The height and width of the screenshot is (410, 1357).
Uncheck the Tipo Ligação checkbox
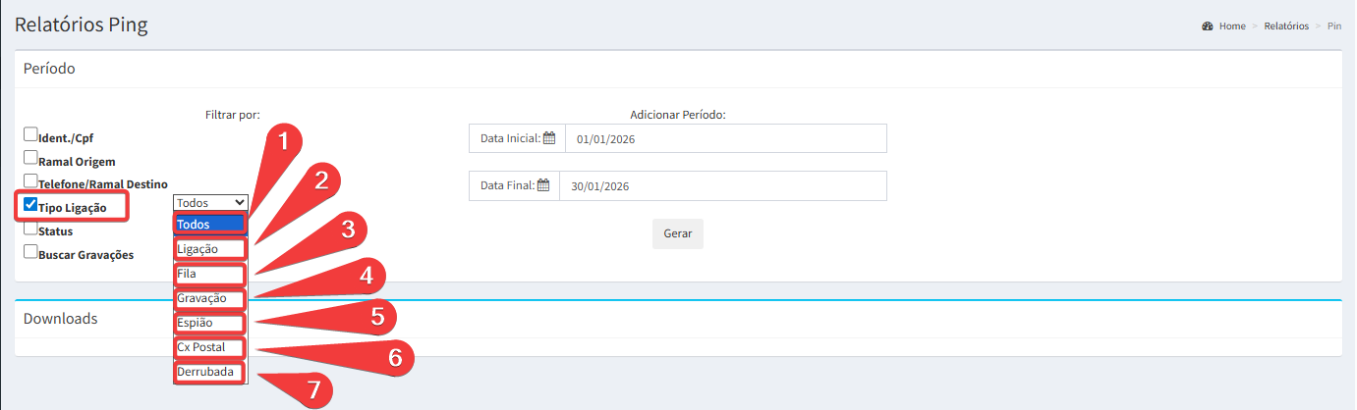[30, 205]
